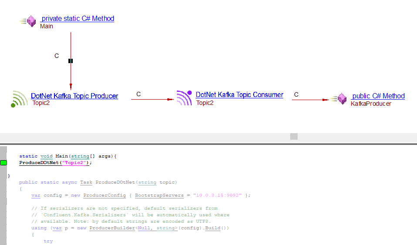Open the DotNet Kafka Topic Producer link
The height and width of the screenshot is (245, 417).
click(75, 96)
